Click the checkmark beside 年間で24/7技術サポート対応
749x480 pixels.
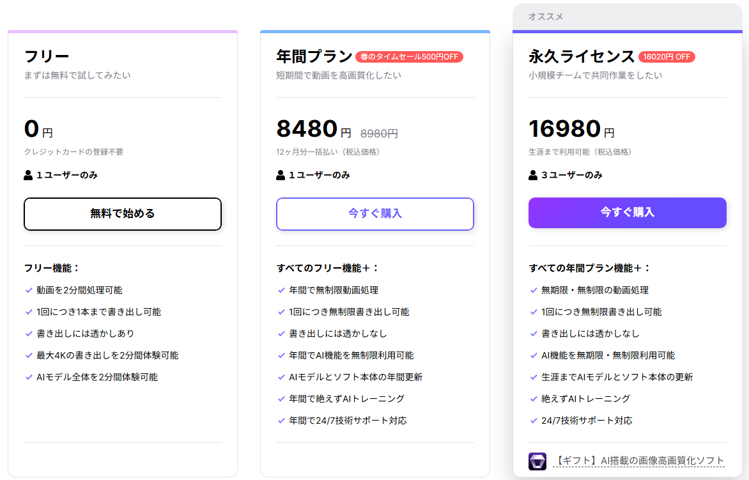point(281,421)
